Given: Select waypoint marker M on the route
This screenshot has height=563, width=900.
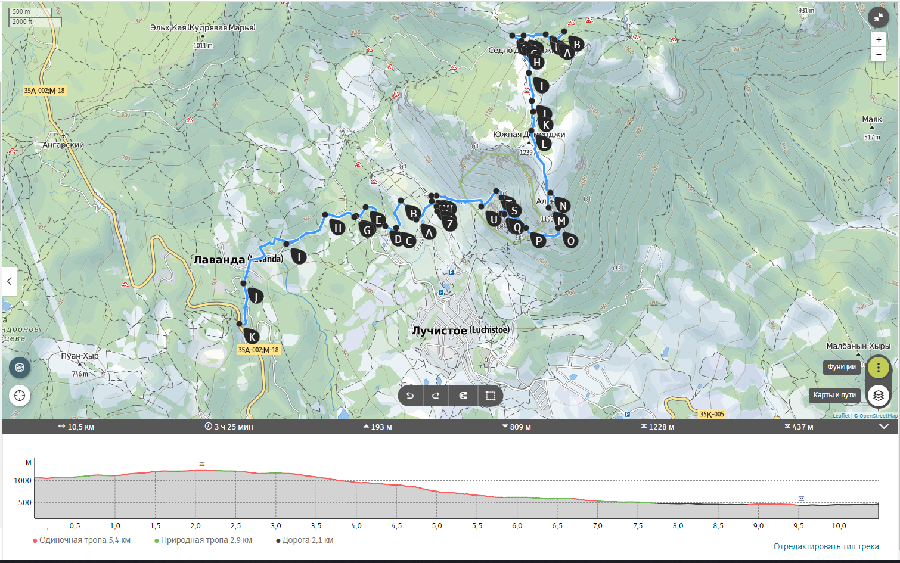Looking at the screenshot, I should [560, 220].
